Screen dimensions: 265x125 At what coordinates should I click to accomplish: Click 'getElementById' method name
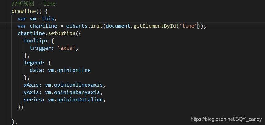(155, 26)
